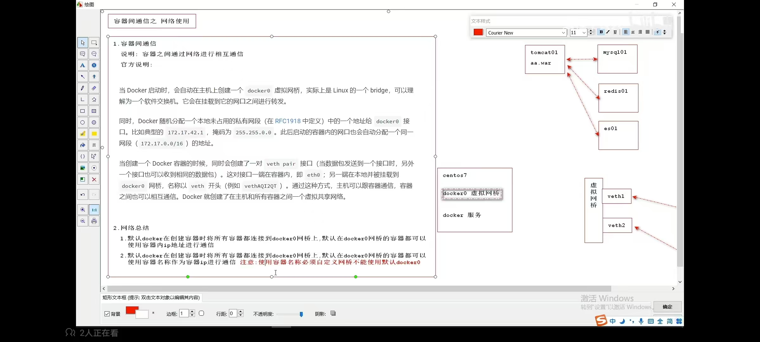Select the Text tool (letter A)
This screenshot has width=760, height=342.
(x=83, y=66)
